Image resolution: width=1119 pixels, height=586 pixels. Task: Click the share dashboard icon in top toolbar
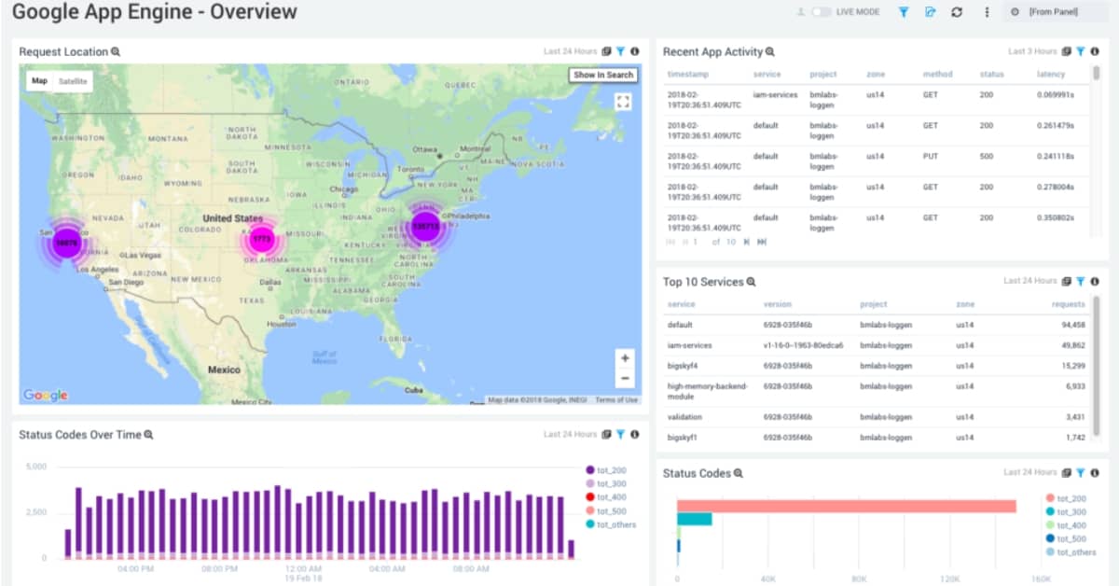pos(930,12)
